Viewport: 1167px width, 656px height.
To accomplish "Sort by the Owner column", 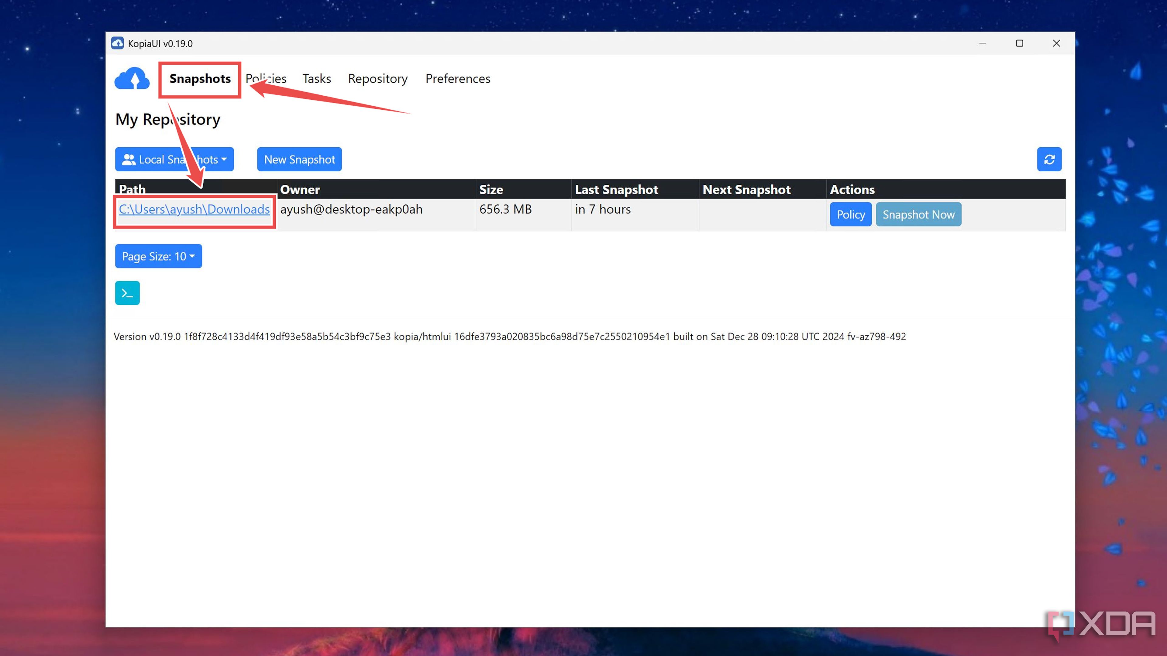I will coord(300,189).
